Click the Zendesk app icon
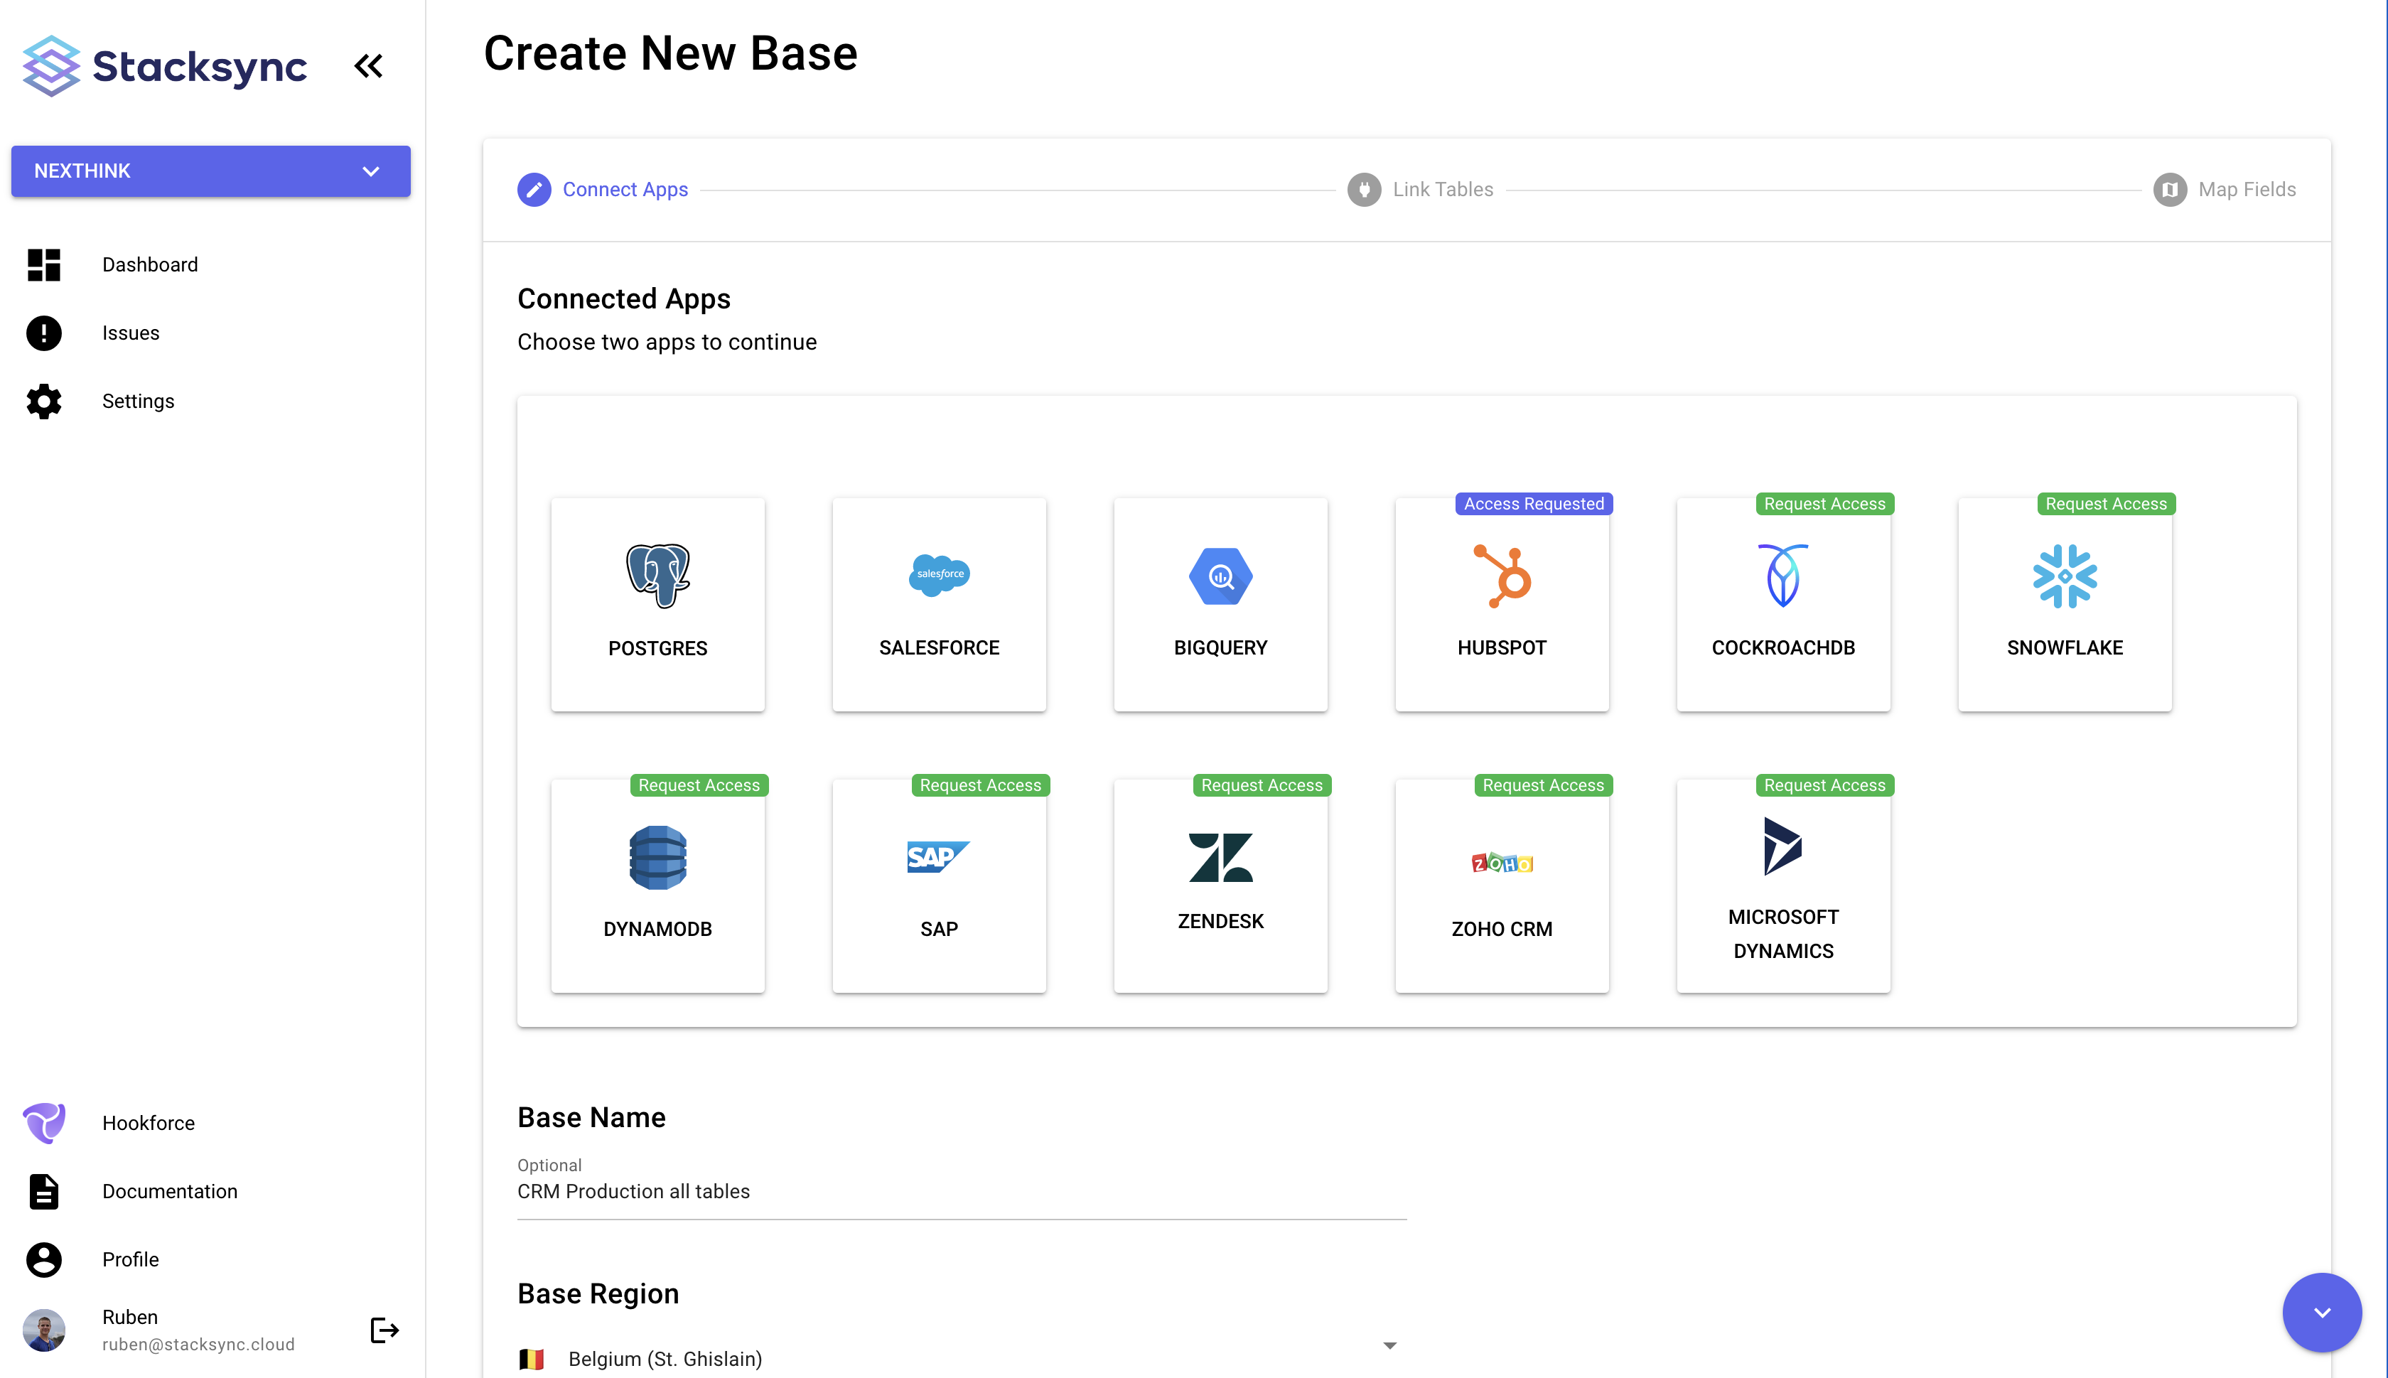Viewport: 2388px width, 1378px height. click(1220, 858)
